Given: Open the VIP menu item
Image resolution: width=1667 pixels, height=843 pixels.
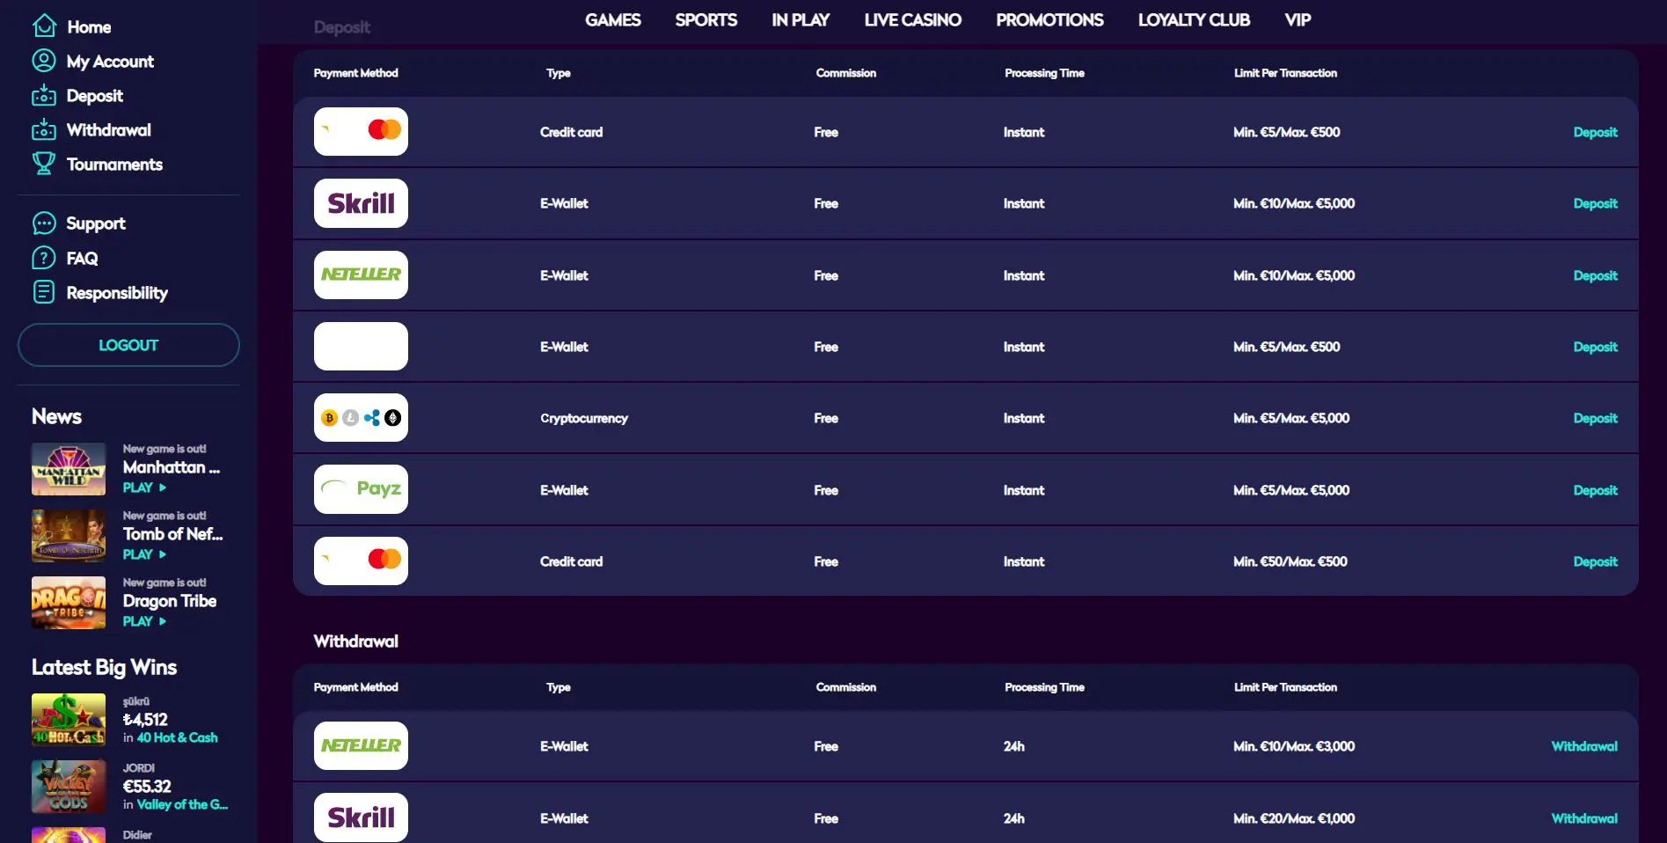Looking at the screenshot, I should (1298, 19).
